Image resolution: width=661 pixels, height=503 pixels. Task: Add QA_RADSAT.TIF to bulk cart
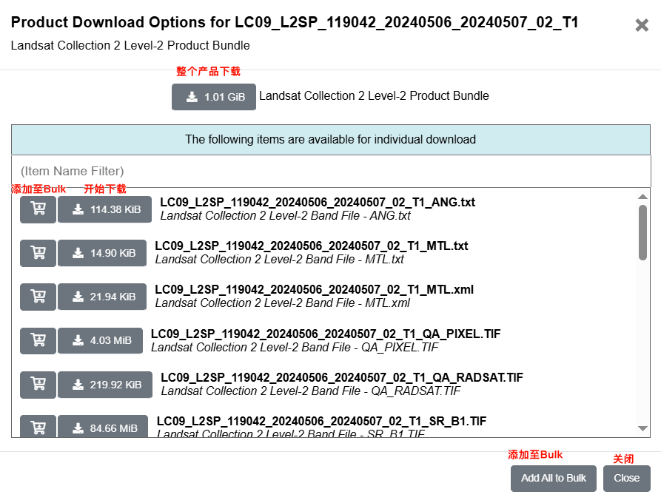click(x=38, y=385)
